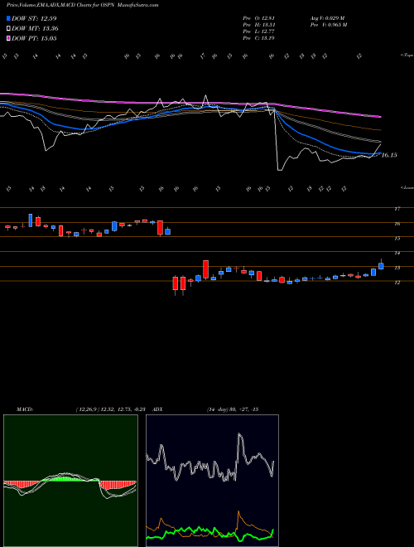
Task: Click the 16.15 price label on EMA chart
Action: [389, 155]
